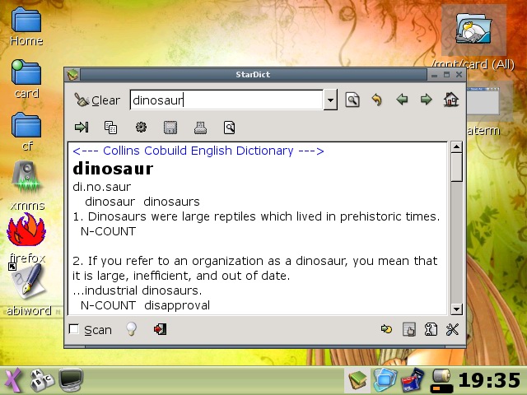Click the save-to-file floppy icon

click(170, 128)
